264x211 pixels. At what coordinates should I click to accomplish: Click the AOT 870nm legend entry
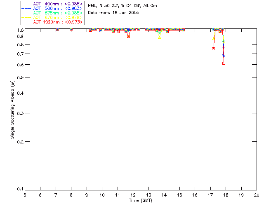coord(52,17)
